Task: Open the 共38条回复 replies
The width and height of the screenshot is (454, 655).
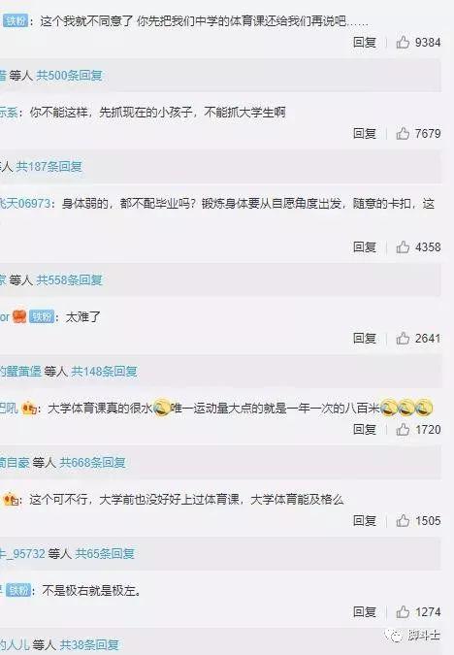Action: coord(89,645)
